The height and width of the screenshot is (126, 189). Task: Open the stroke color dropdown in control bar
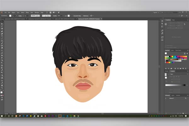tap(16, 16)
